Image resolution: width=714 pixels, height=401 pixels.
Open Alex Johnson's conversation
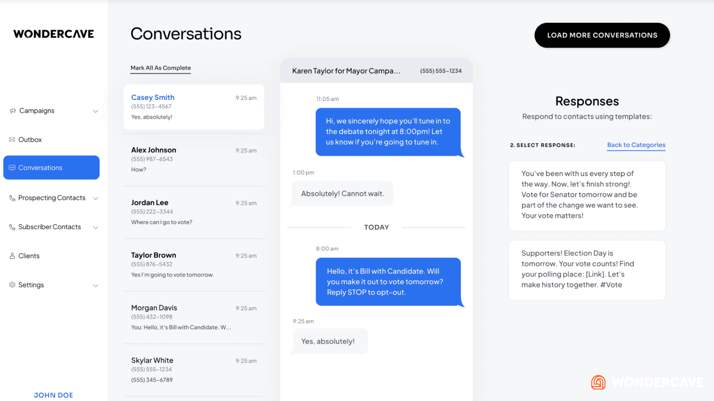tap(194, 159)
